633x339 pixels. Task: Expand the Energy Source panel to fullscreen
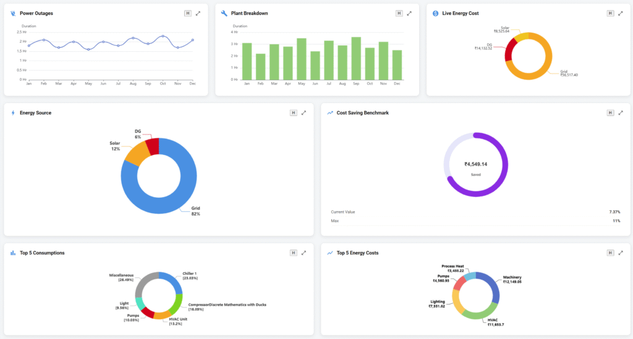pos(304,113)
